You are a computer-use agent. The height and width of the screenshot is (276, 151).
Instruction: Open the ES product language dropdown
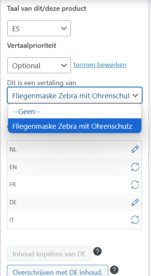(x=39, y=29)
